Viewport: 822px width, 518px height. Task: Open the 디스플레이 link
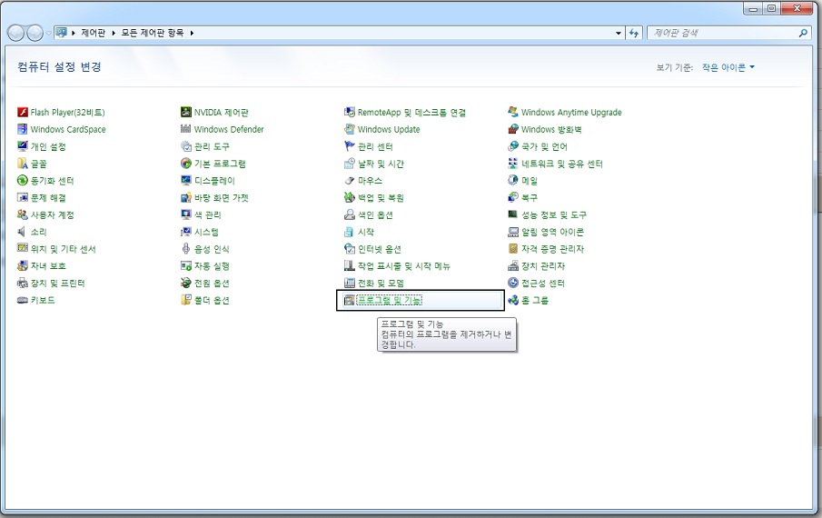click(214, 180)
